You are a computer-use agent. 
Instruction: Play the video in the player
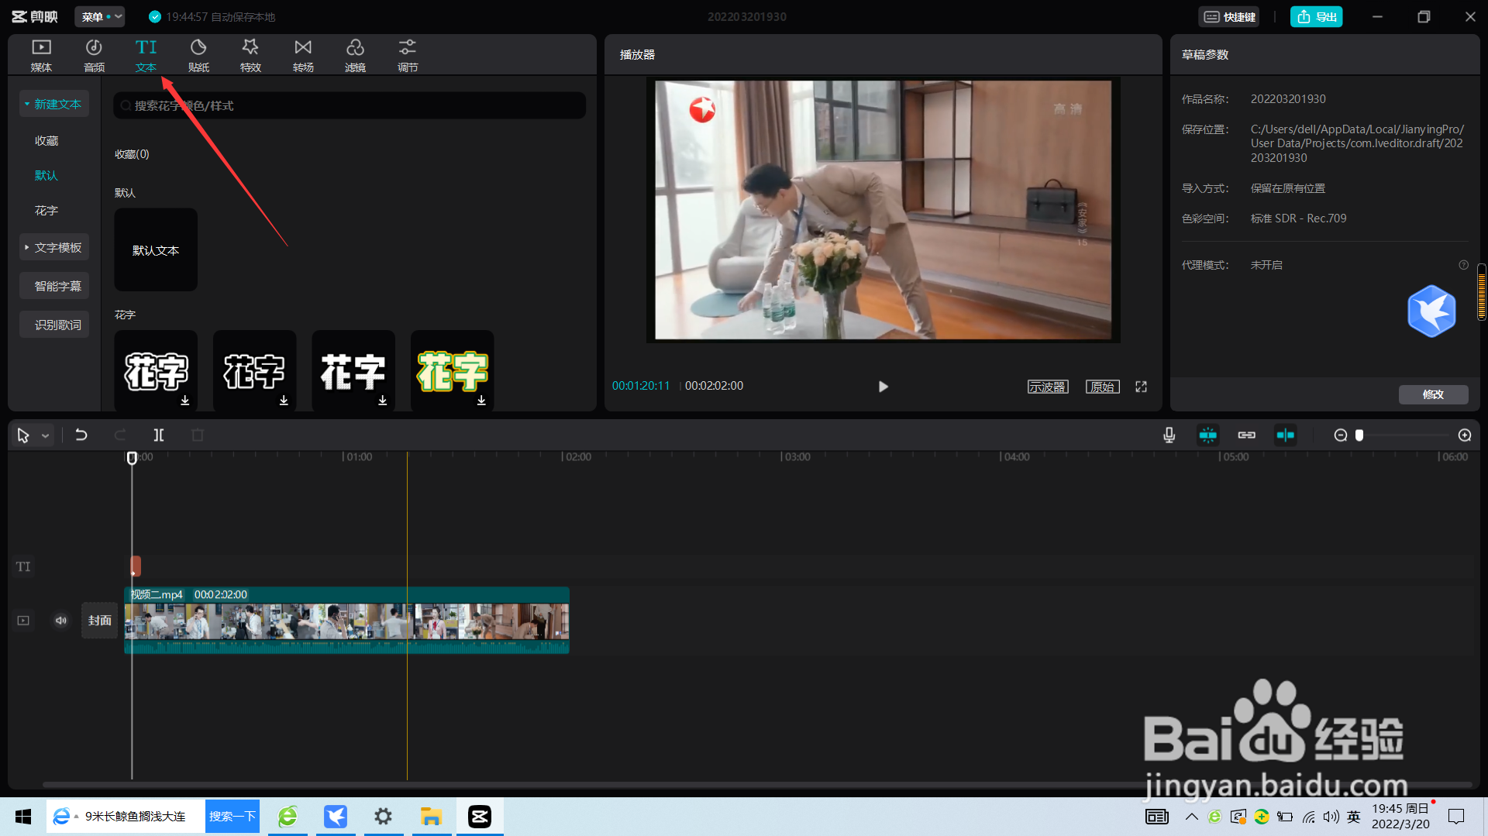[883, 387]
